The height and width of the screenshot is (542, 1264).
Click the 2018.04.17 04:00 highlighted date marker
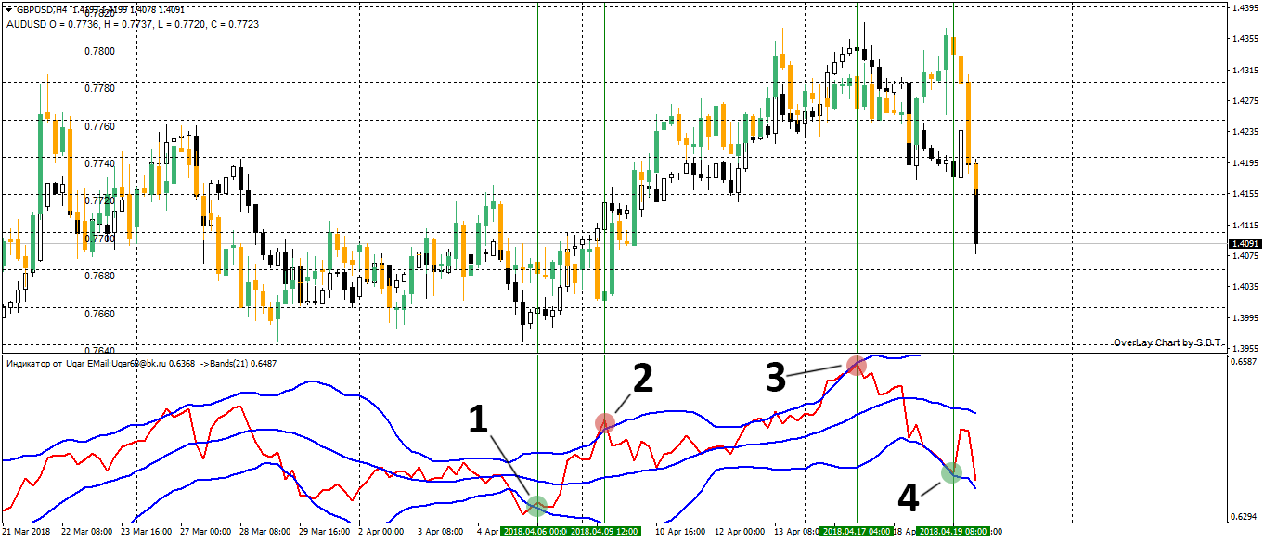[x=856, y=532]
